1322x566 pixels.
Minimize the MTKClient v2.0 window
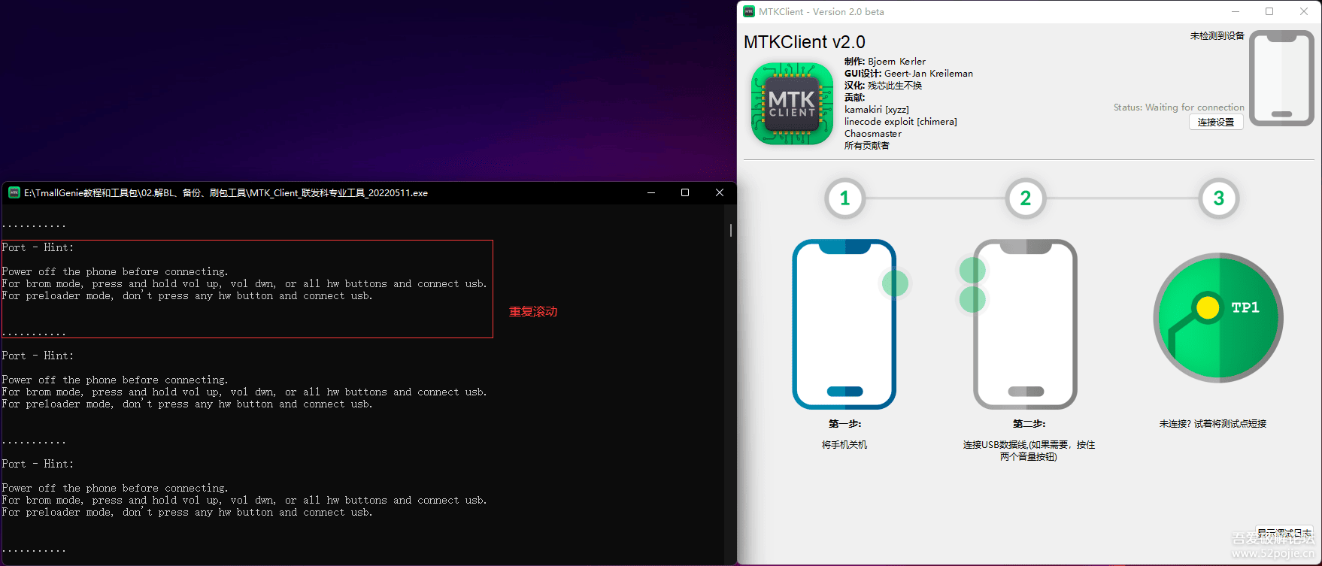pos(1236,11)
